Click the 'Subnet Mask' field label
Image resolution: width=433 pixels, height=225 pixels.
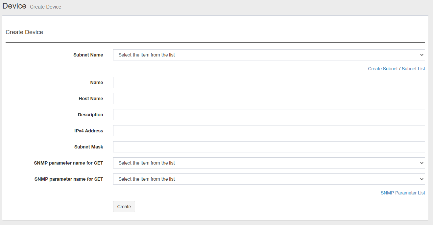(x=89, y=147)
